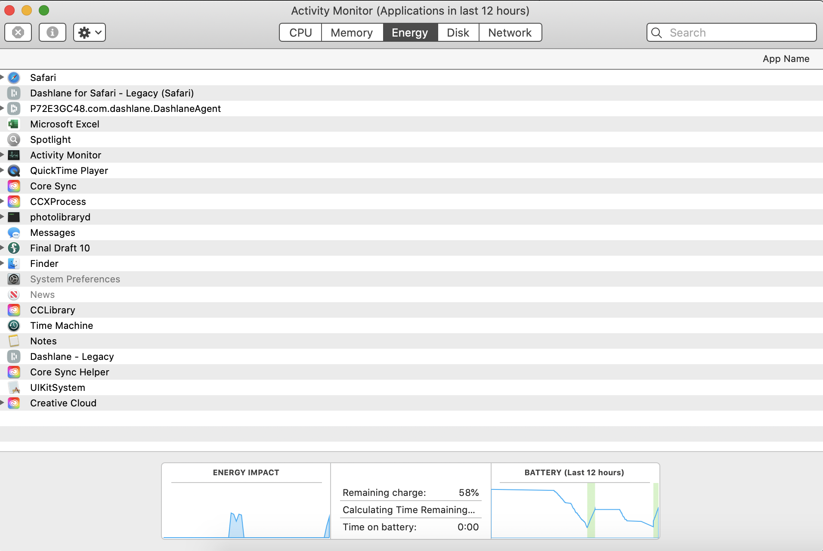Select the Energy tab
The height and width of the screenshot is (551, 823).
[410, 33]
